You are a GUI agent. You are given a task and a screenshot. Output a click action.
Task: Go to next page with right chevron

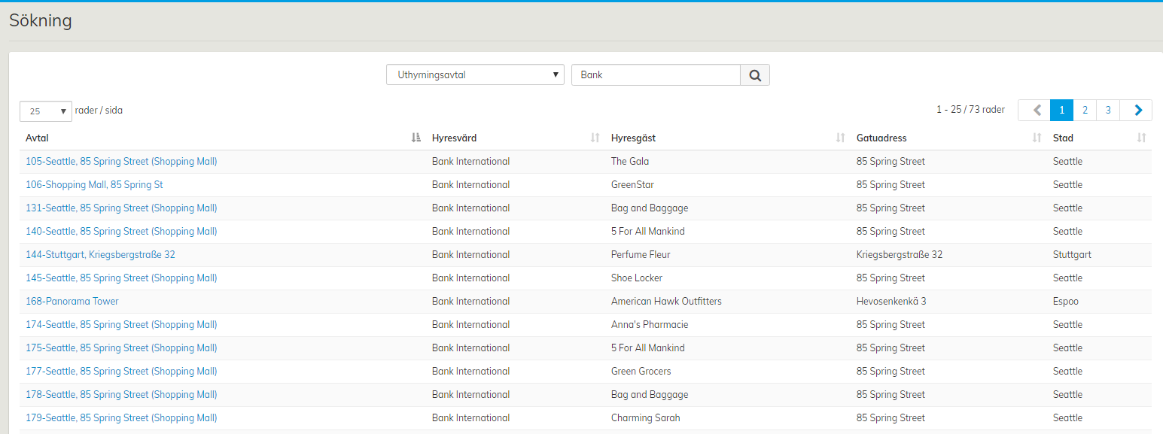[1137, 110]
